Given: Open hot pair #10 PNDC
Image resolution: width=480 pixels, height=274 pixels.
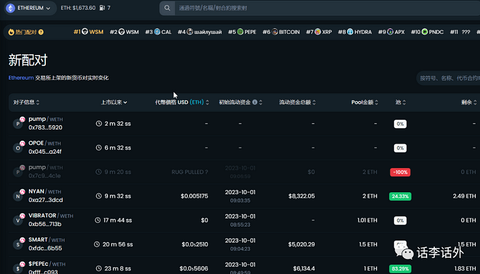Looking at the screenshot, I should pyautogui.click(x=427, y=32).
